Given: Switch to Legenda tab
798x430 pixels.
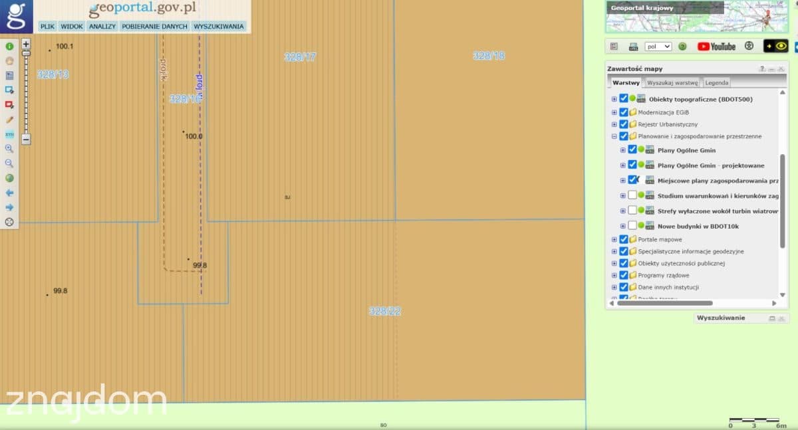Looking at the screenshot, I should [x=717, y=82].
